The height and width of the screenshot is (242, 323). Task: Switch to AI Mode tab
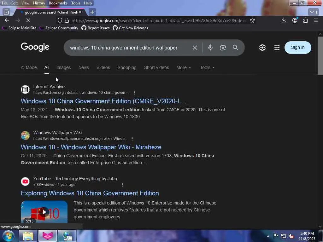tap(29, 67)
